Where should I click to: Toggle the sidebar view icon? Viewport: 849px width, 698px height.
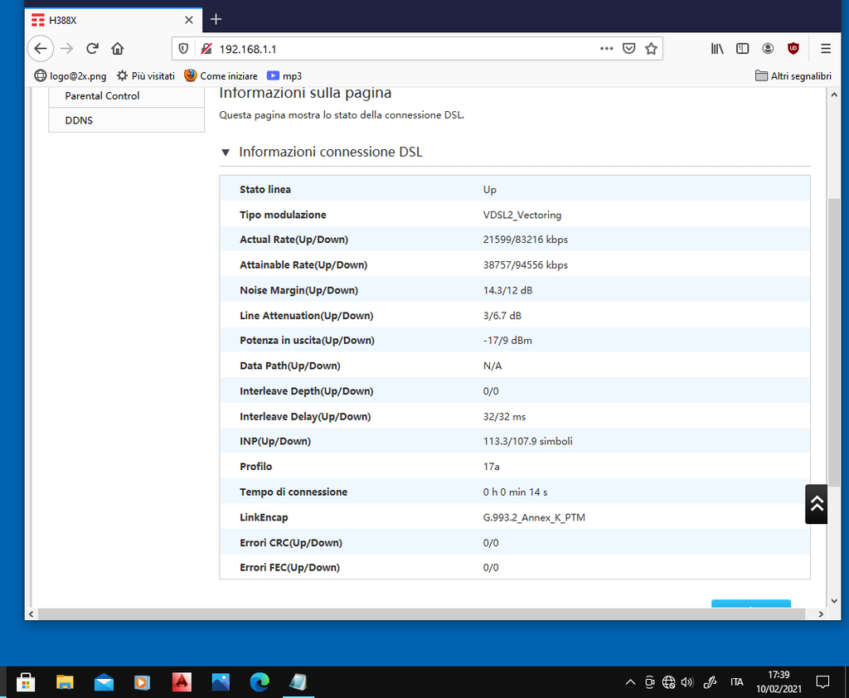(743, 48)
